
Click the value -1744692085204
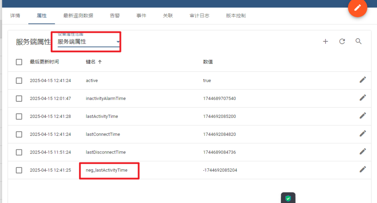220,170
